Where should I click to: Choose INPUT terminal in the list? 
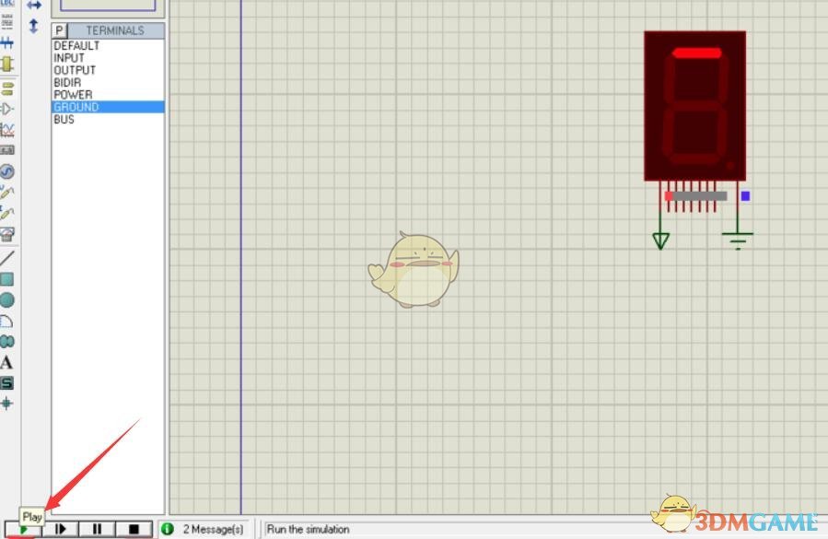[x=108, y=58]
